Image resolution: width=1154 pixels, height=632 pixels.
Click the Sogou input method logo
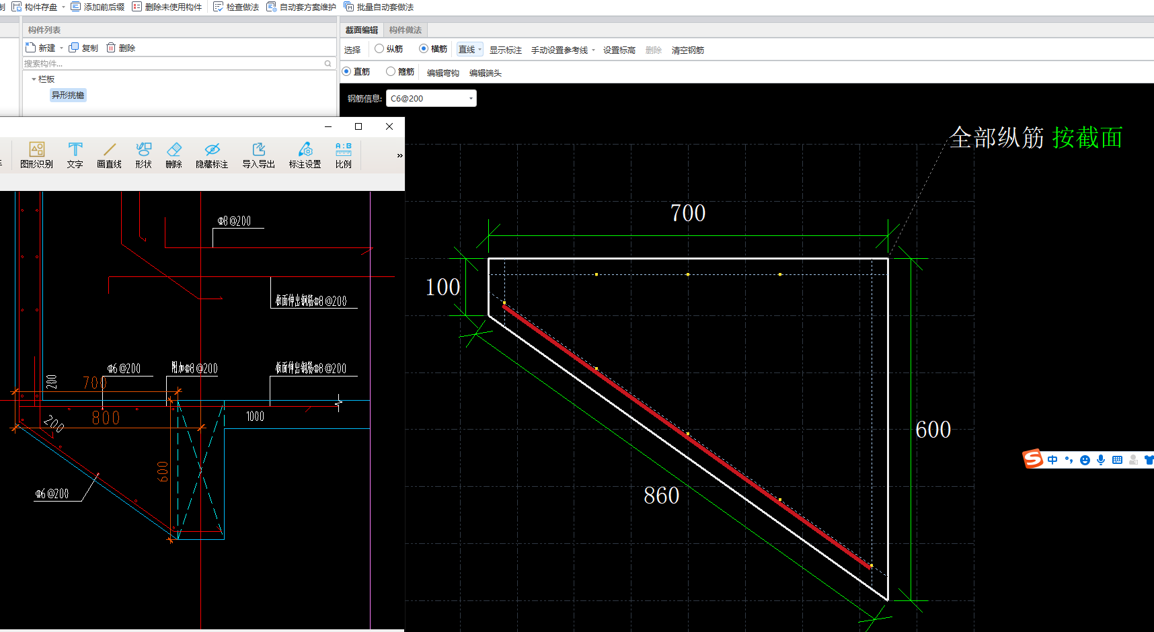1032,459
